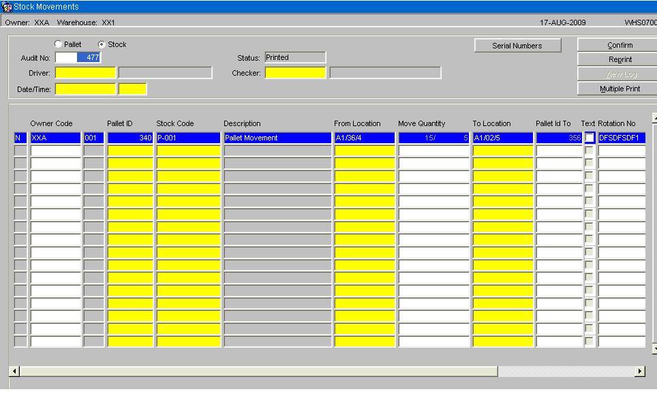Select the Pallet radio button
This screenshot has width=657, height=409.
(58, 44)
